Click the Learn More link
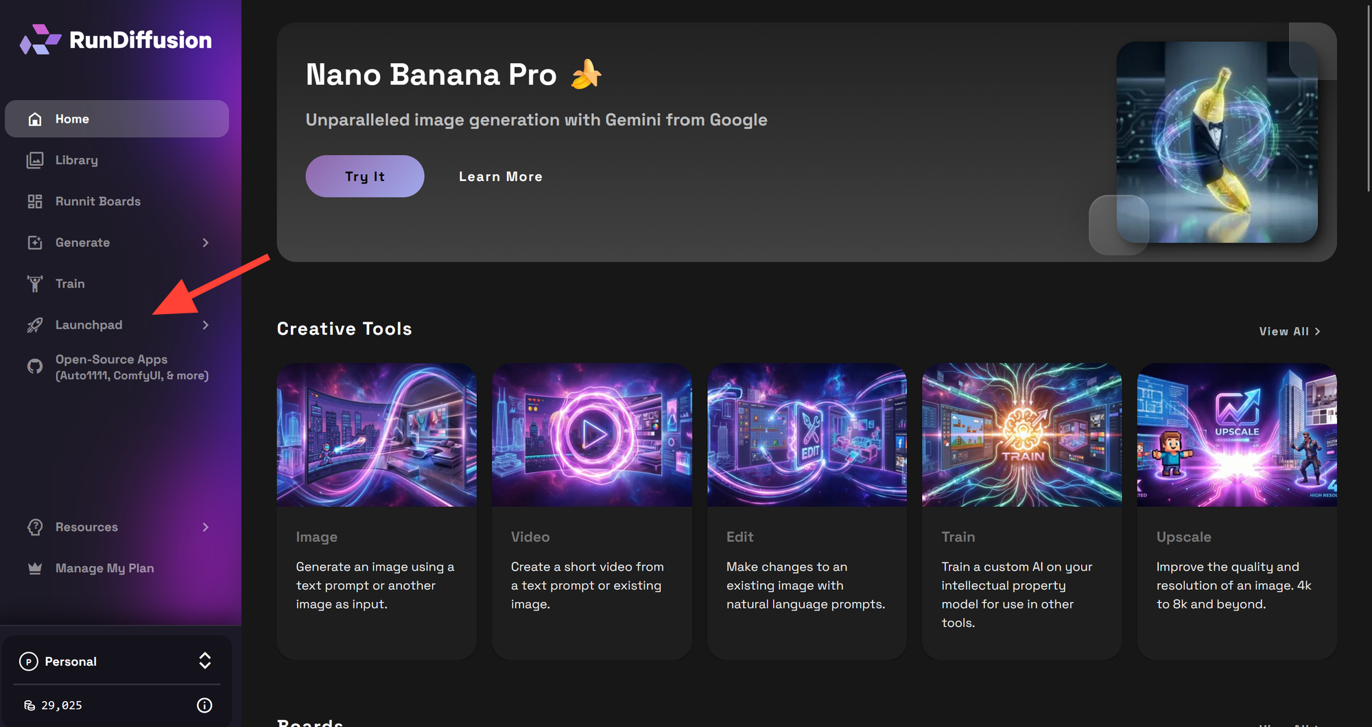 [500, 176]
